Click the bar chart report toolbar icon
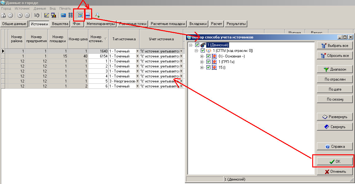The width and height of the screenshot is (355, 184). 53,15
